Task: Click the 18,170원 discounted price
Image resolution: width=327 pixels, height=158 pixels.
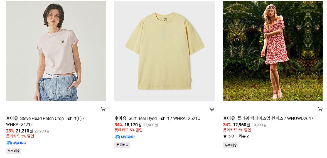Action: tap(133, 125)
